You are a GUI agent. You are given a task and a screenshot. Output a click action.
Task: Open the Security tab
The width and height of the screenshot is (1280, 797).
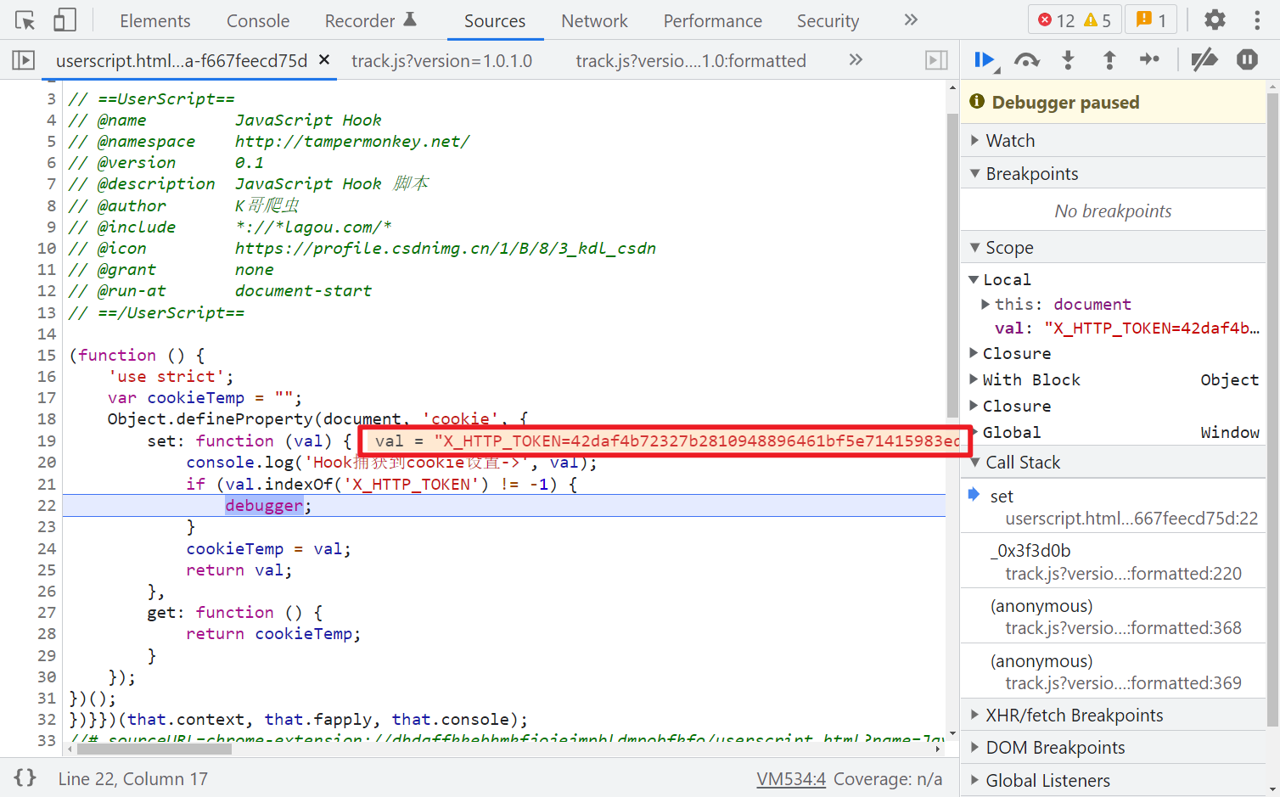pyautogui.click(x=828, y=20)
